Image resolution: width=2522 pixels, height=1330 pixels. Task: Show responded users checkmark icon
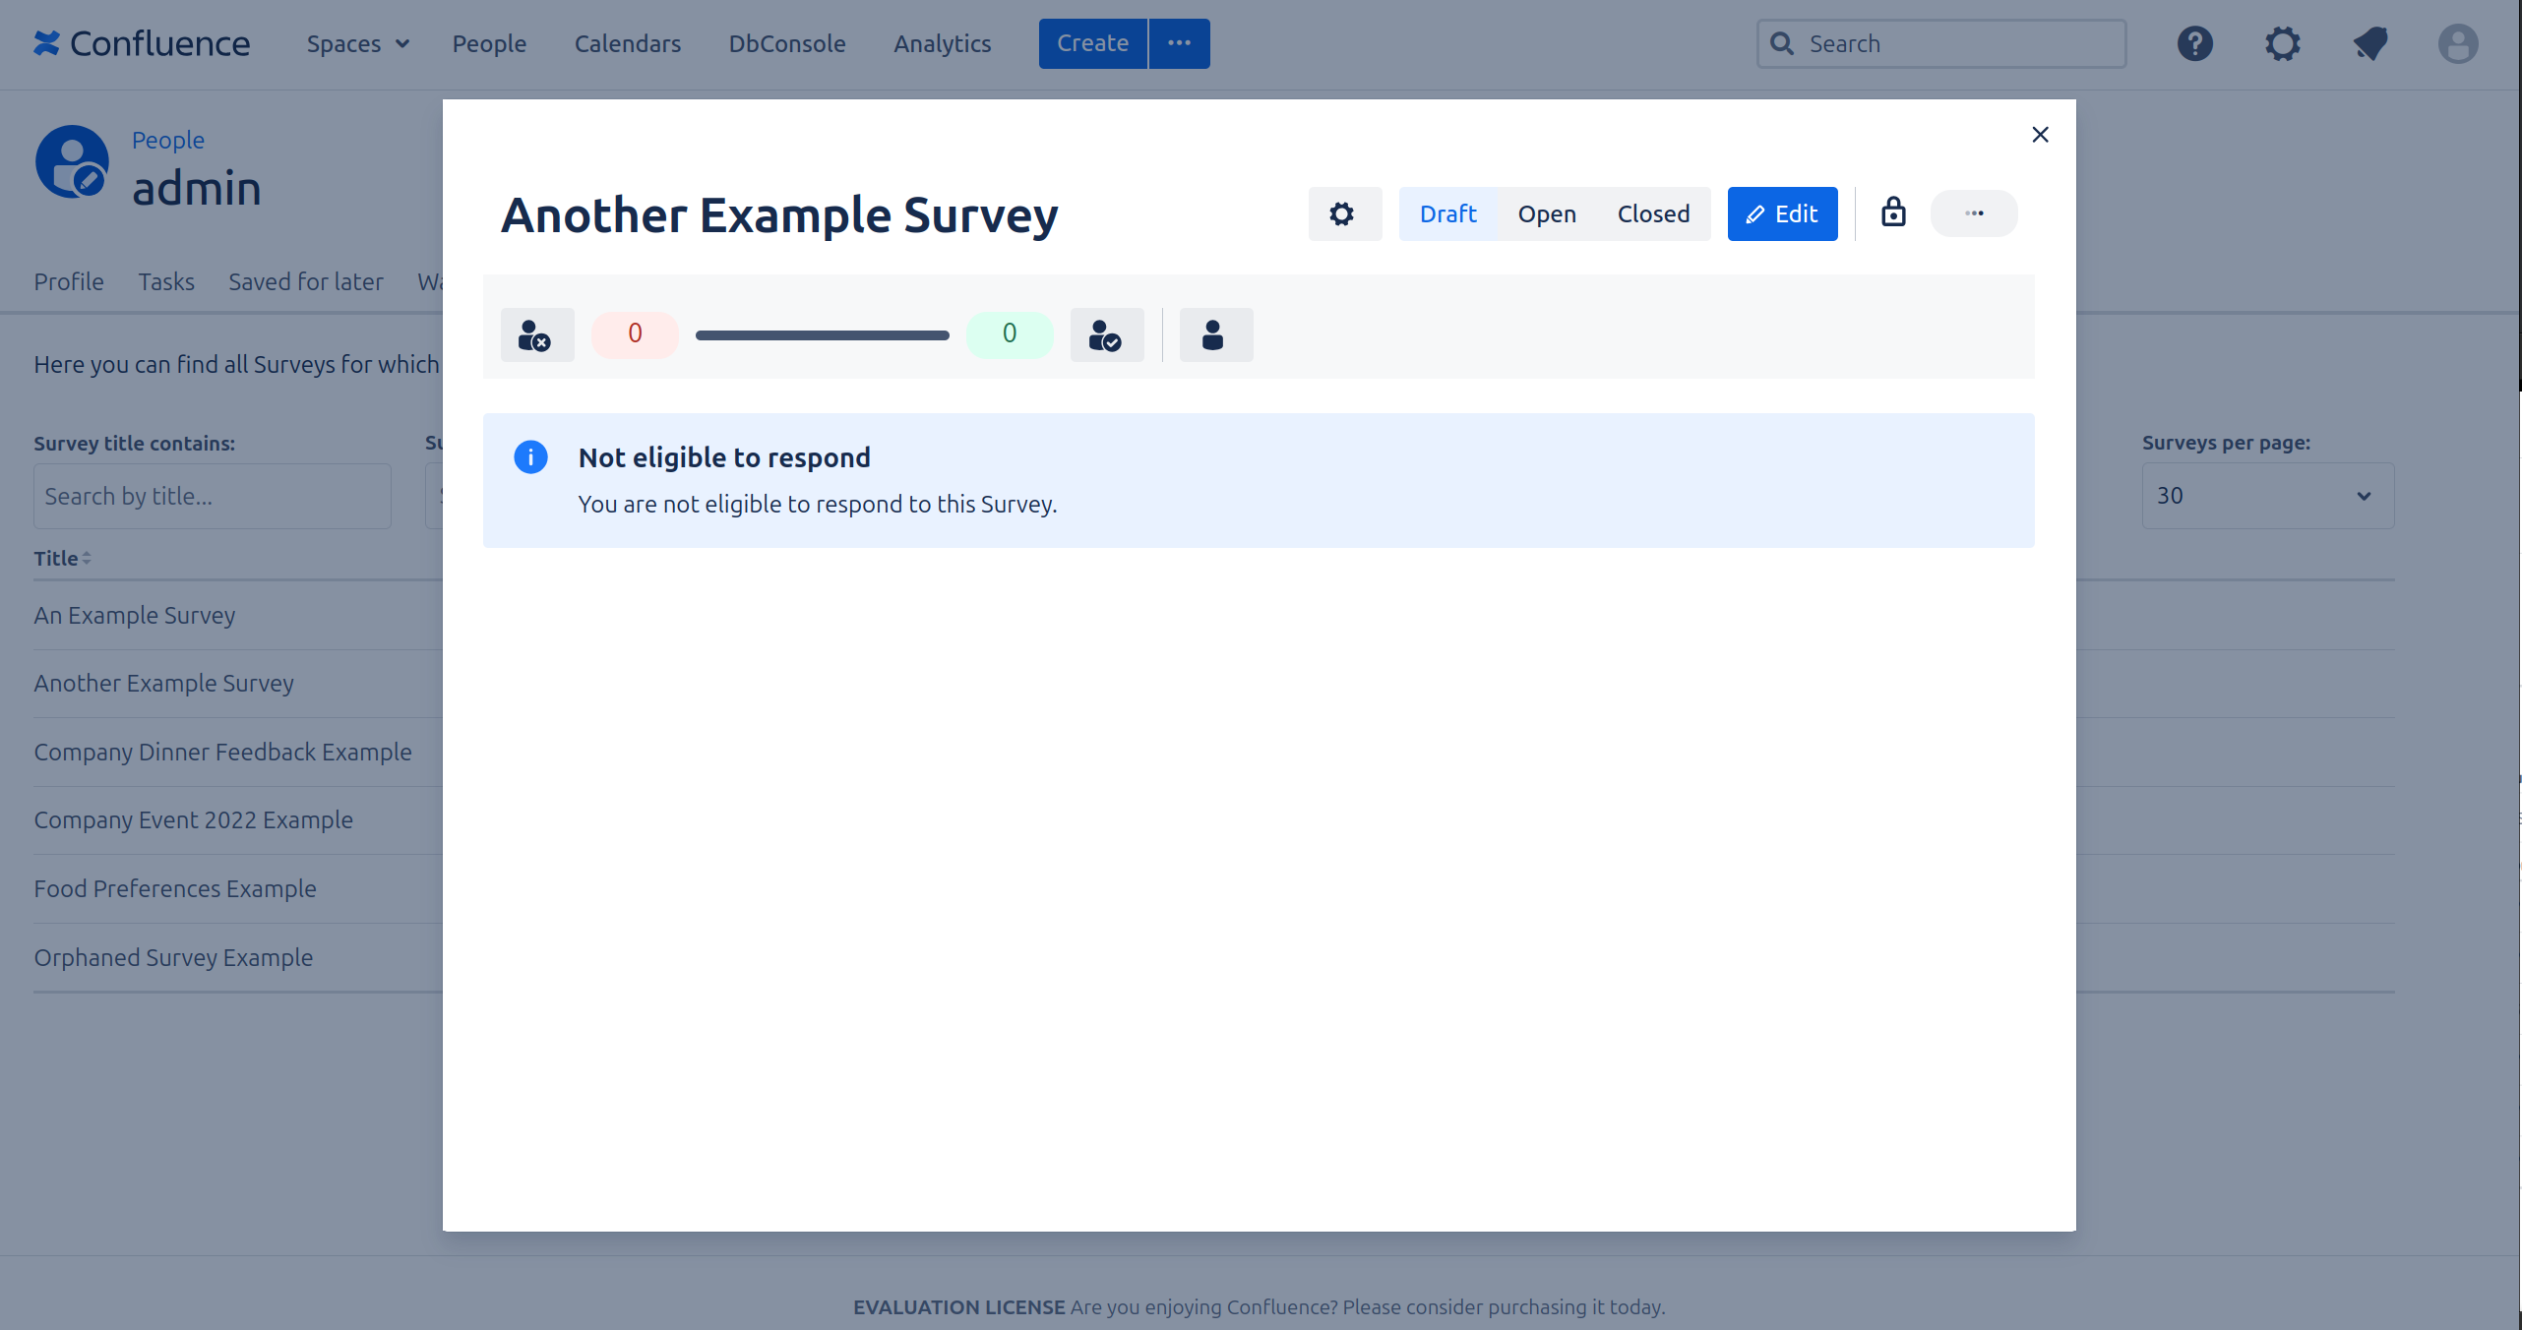[1106, 334]
